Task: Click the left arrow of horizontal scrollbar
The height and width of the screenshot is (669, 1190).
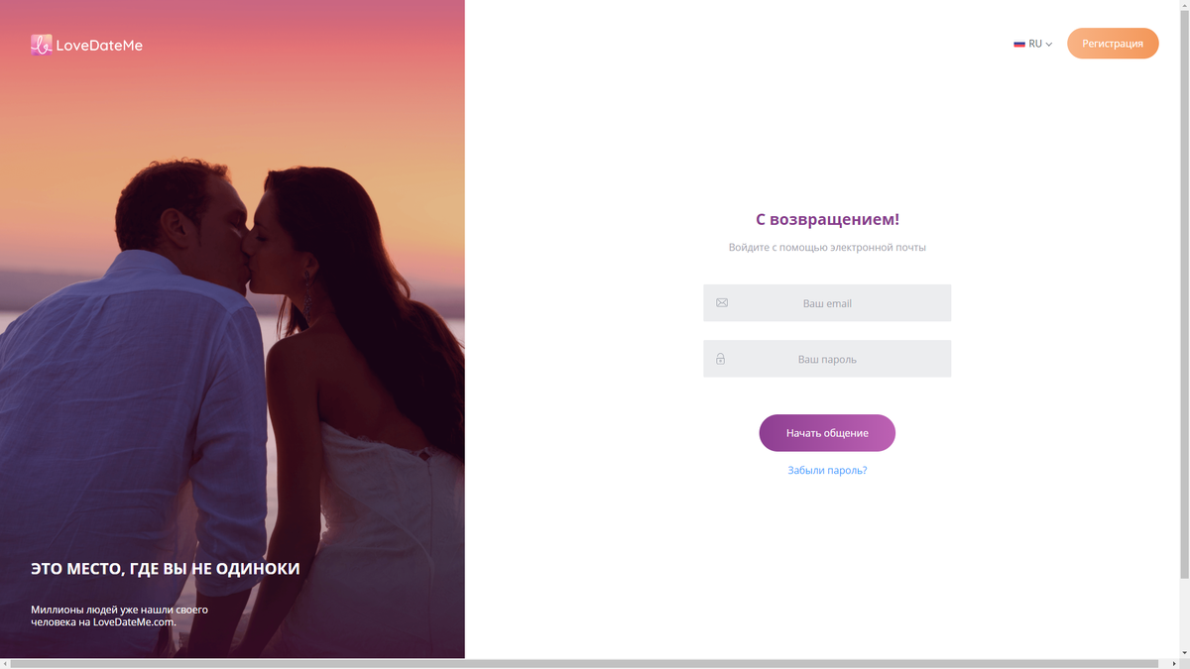Action: [5, 663]
